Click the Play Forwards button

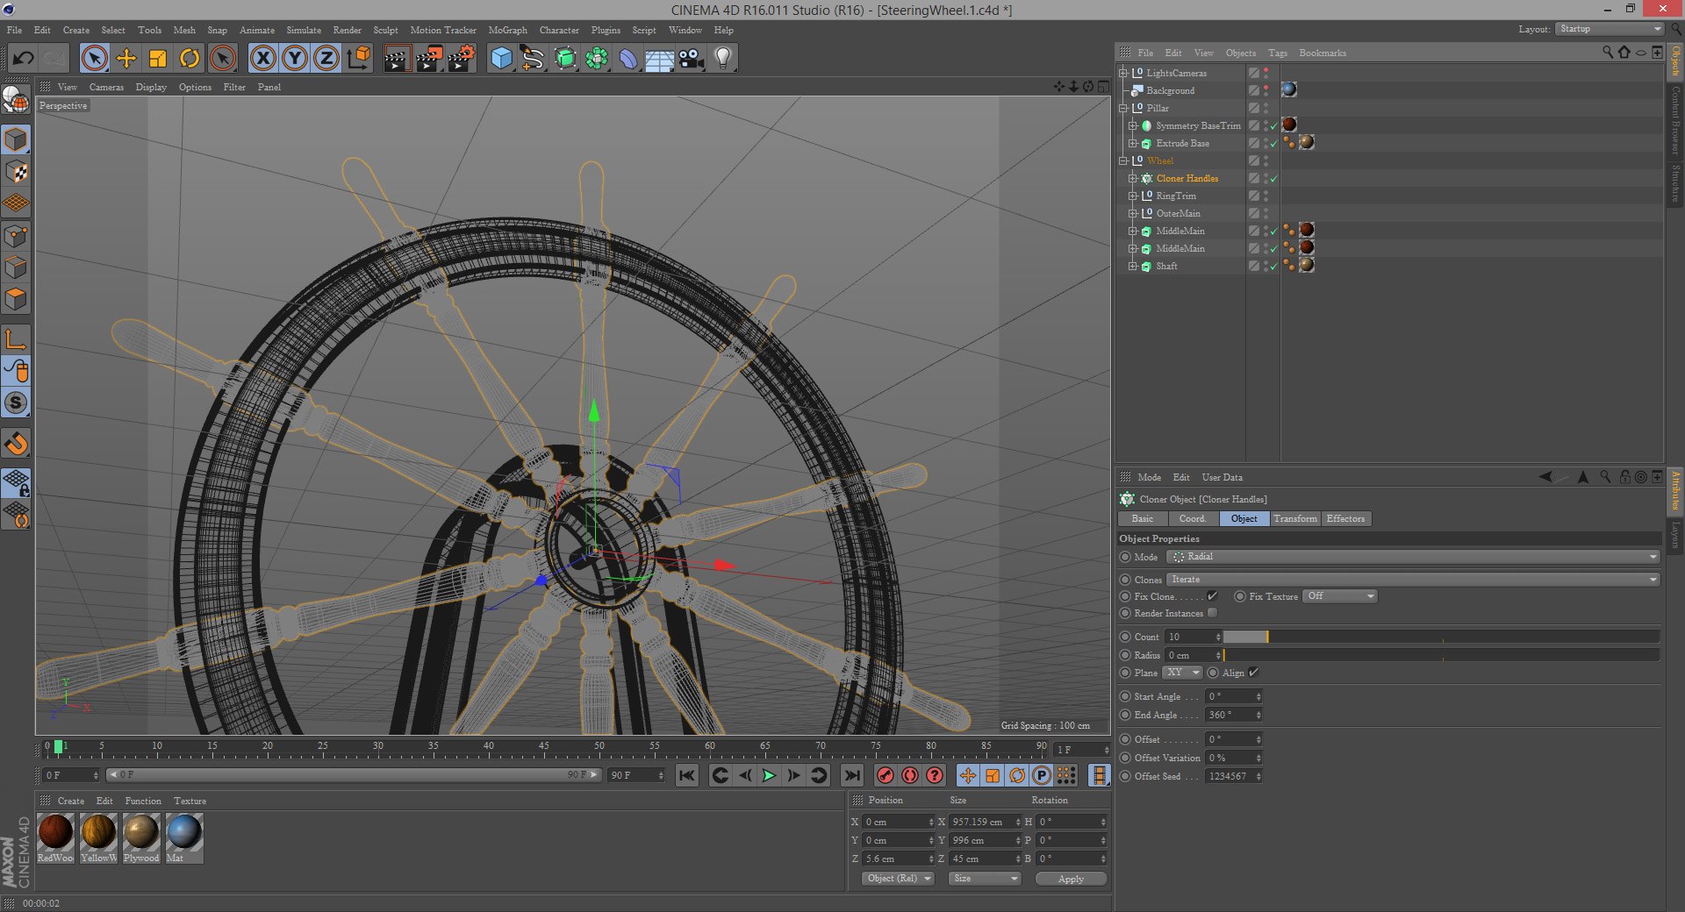769,775
